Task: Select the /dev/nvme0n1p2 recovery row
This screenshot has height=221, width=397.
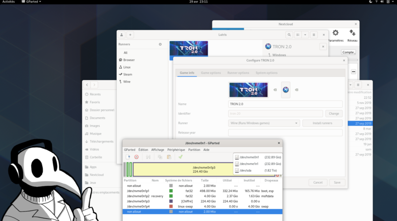Action: coord(202,196)
